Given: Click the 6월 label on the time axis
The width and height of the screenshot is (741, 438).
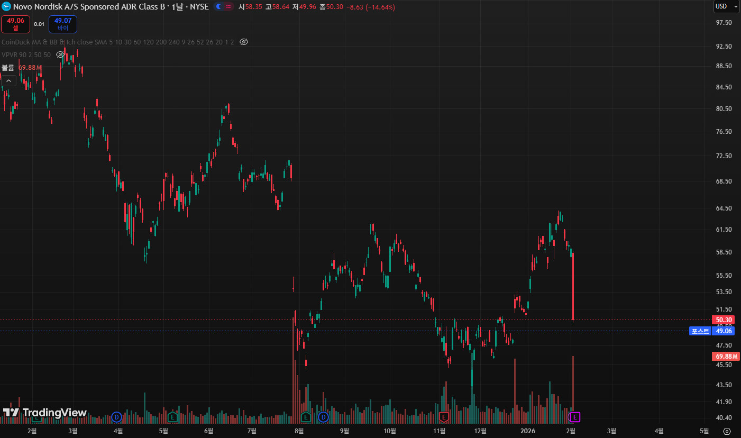Looking at the screenshot, I should tap(208, 431).
